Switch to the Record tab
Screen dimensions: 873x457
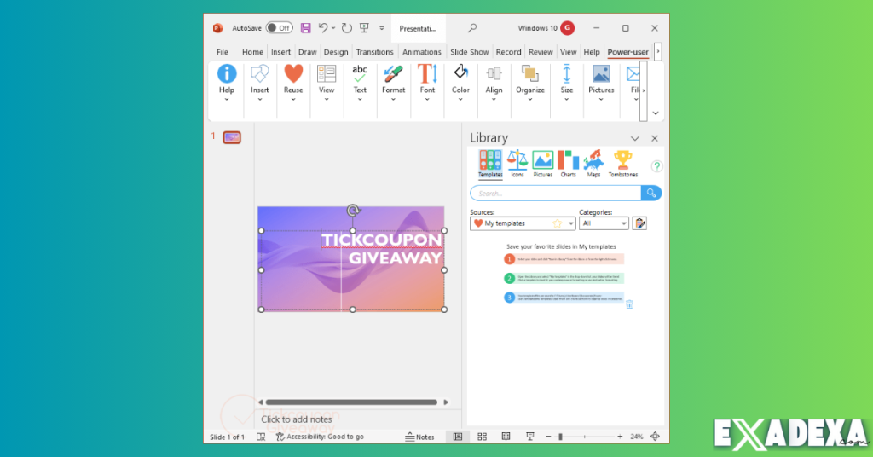pyautogui.click(x=508, y=52)
